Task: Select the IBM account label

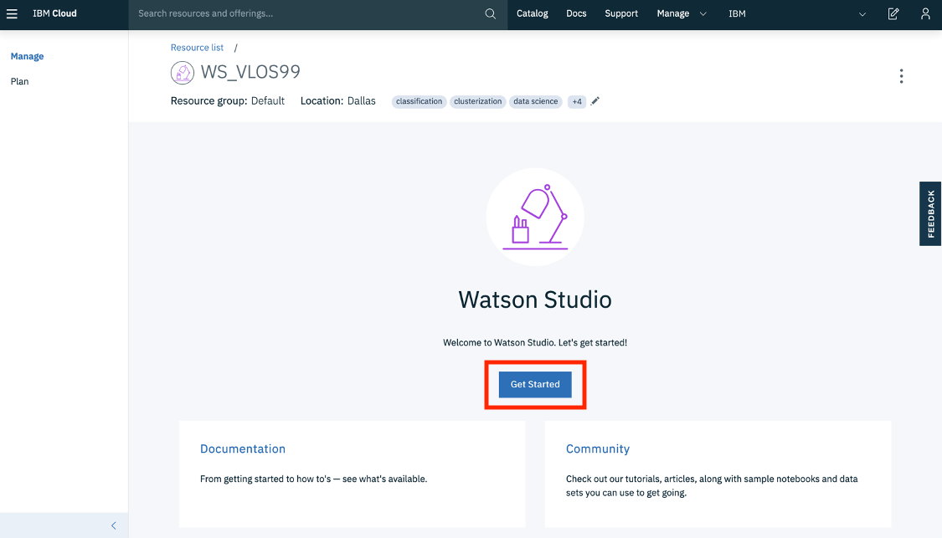Action: 737,13
